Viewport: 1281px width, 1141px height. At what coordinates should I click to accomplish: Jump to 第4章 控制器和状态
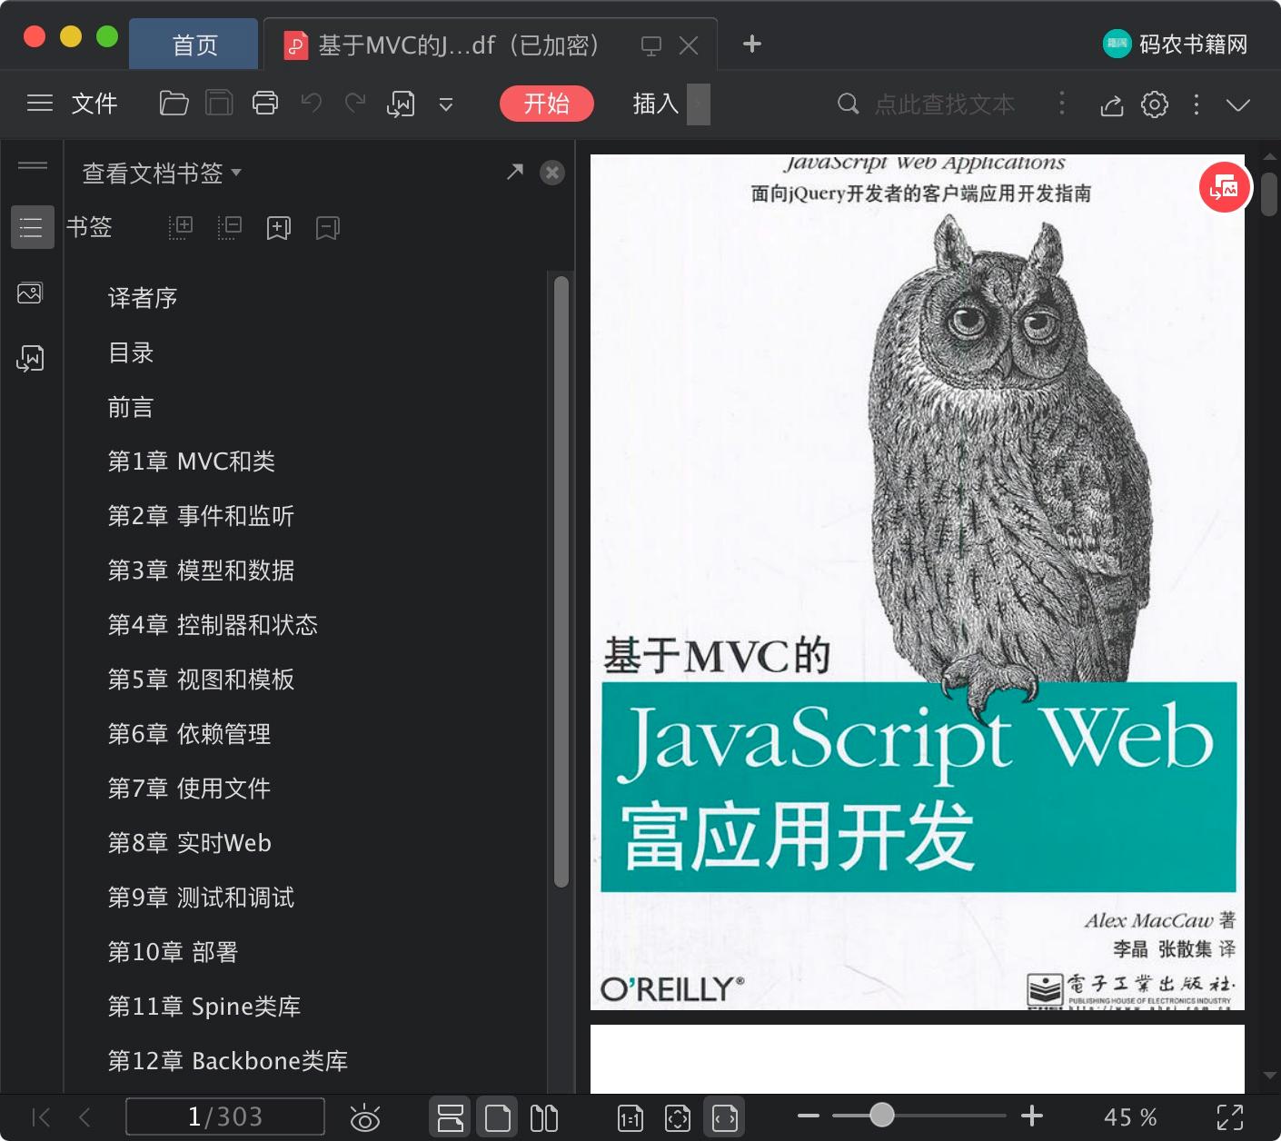(213, 625)
